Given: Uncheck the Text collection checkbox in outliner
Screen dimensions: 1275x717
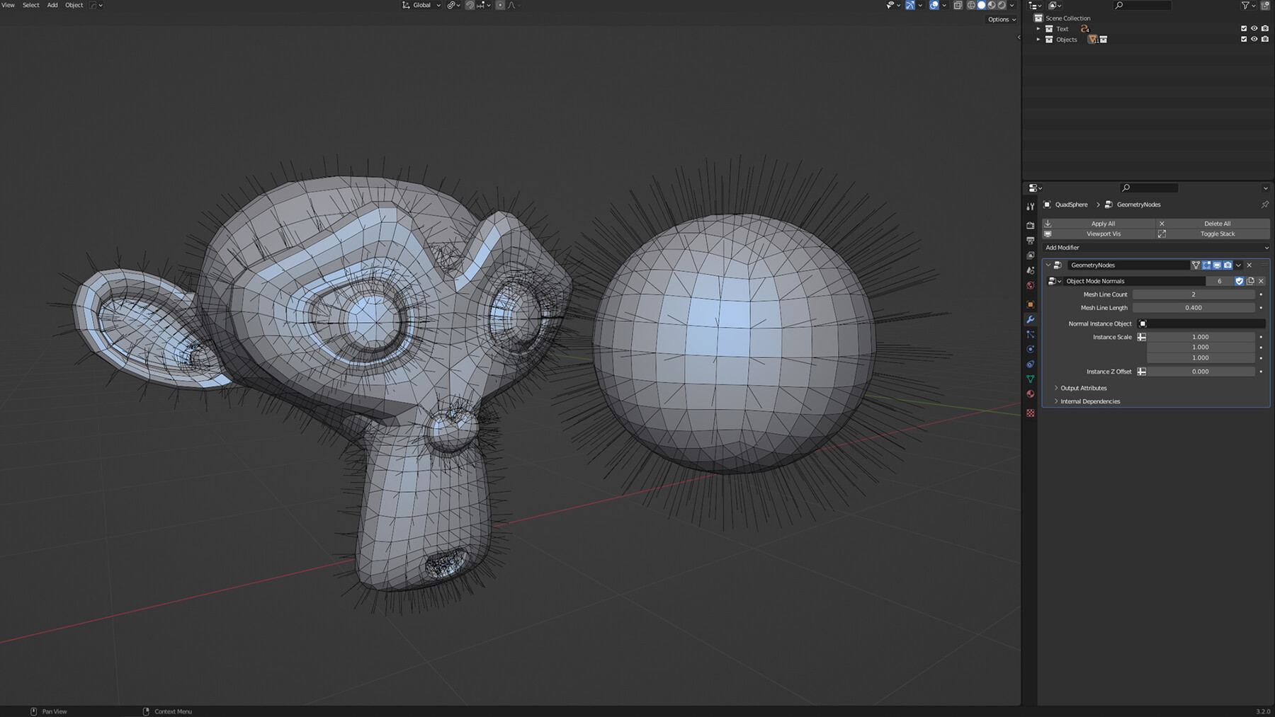Looking at the screenshot, I should pos(1244,28).
